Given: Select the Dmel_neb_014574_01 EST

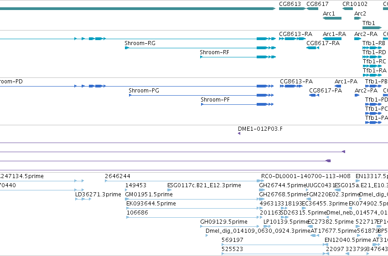Looking at the screenshot, I should pyautogui.click(x=328, y=217).
